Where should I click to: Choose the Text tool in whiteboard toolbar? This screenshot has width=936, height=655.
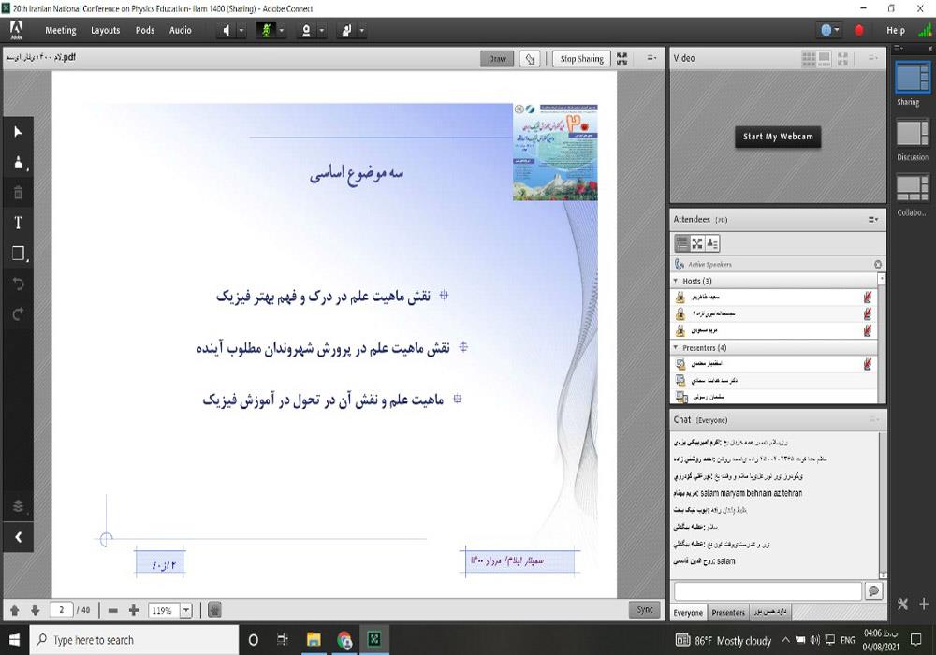coord(17,223)
